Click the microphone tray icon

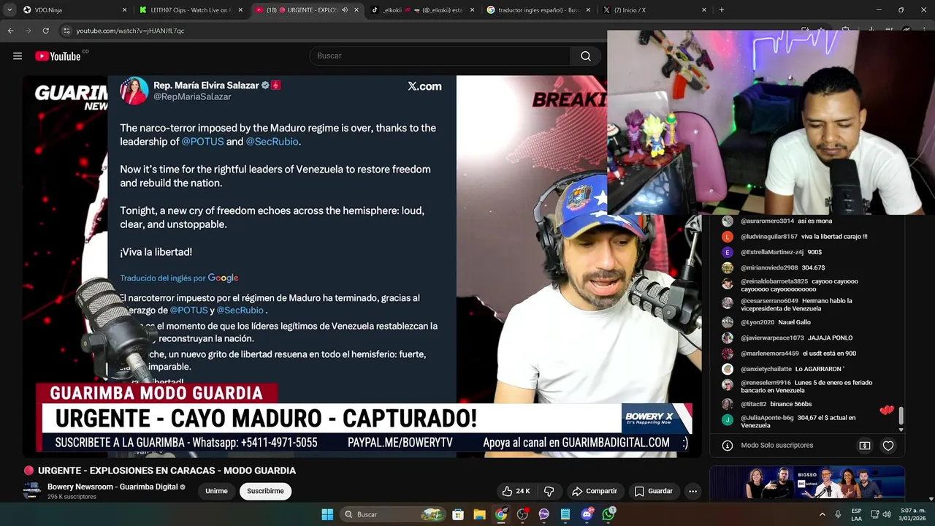coord(838,514)
